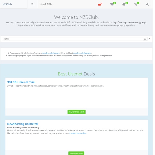Screen dimensions: 155x155
Task: Click the sign-in arrow icon
Action: (147, 4)
